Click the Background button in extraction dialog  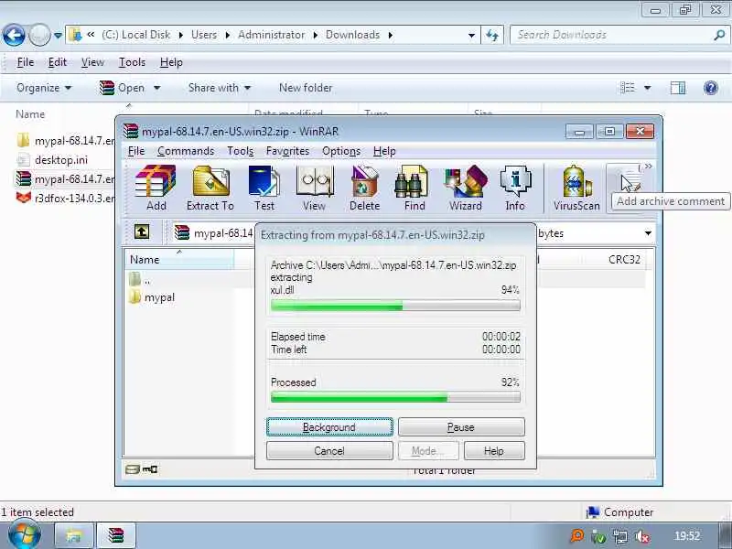pos(329,427)
